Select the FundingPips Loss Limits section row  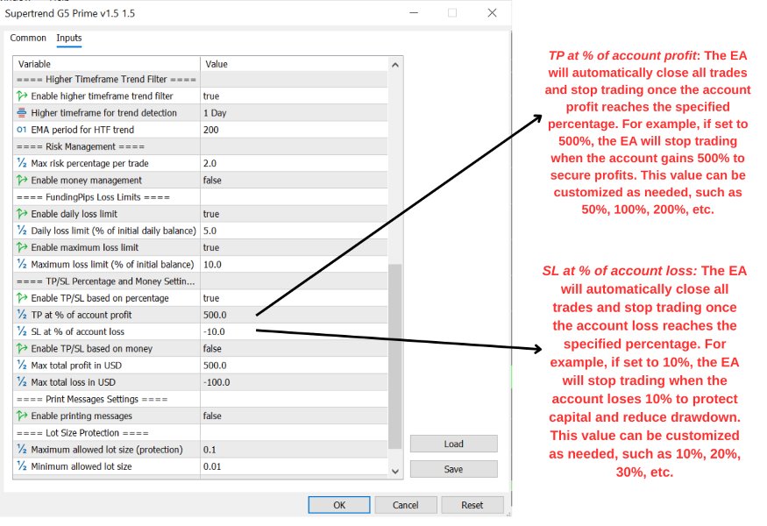[x=201, y=197]
